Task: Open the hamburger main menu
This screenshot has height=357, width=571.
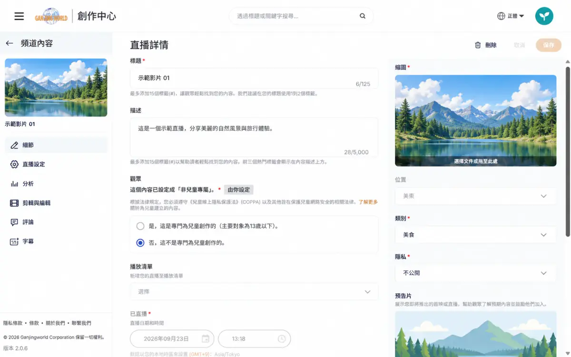Action: coord(19,16)
